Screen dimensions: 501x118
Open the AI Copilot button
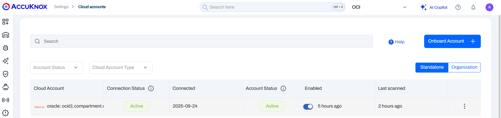434,7
